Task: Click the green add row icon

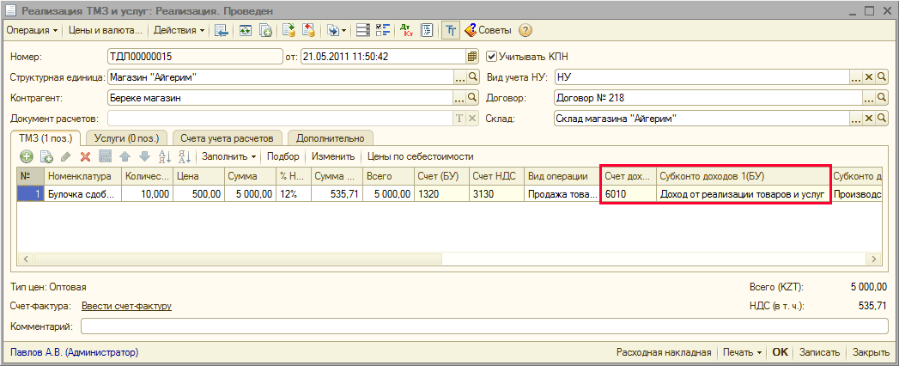Action: coord(26,156)
